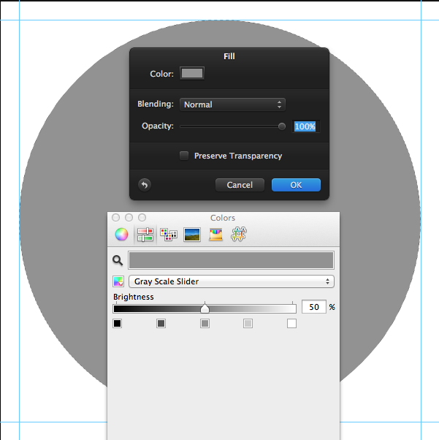Click the Opacity 100% field
Image resolution: width=439 pixels, height=440 pixels.
(305, 126)
